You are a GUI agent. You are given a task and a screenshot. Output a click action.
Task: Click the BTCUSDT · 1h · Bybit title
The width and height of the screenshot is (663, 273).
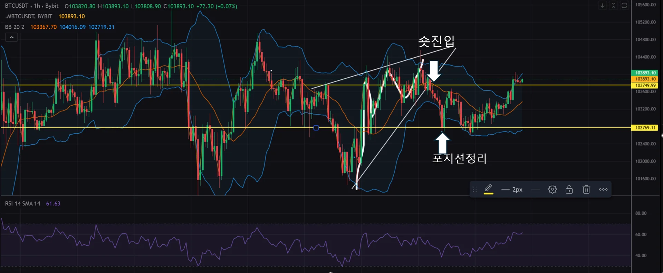coord(32,6)
